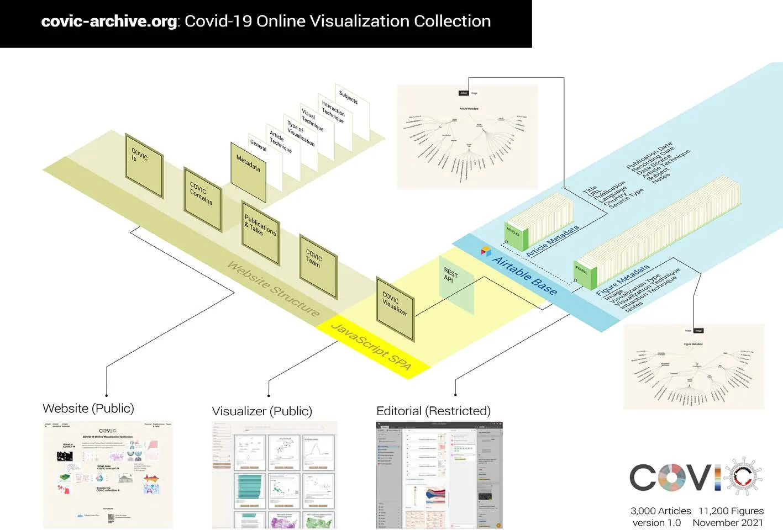Click the "Airtable Base" label

(x=525, y=275)
